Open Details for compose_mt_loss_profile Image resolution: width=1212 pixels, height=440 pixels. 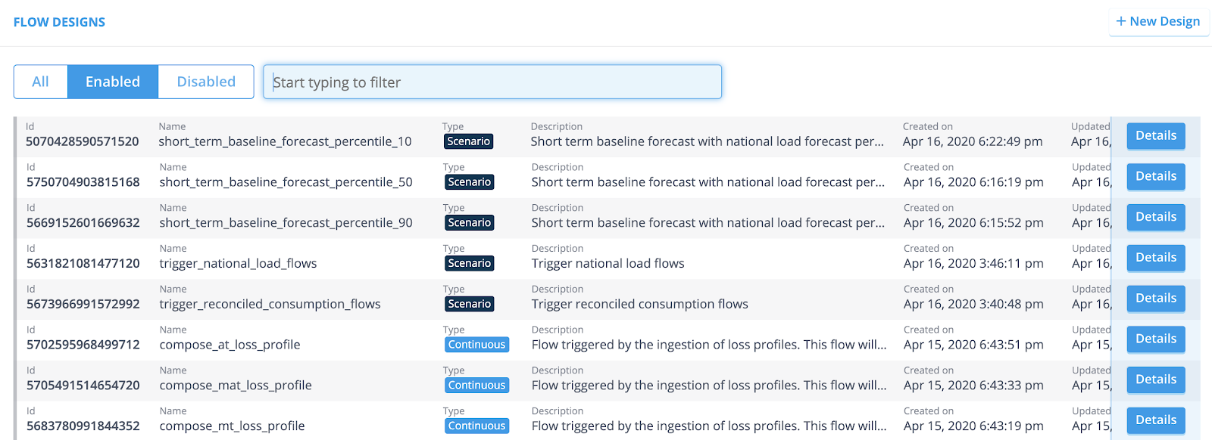coord(1155,420)
